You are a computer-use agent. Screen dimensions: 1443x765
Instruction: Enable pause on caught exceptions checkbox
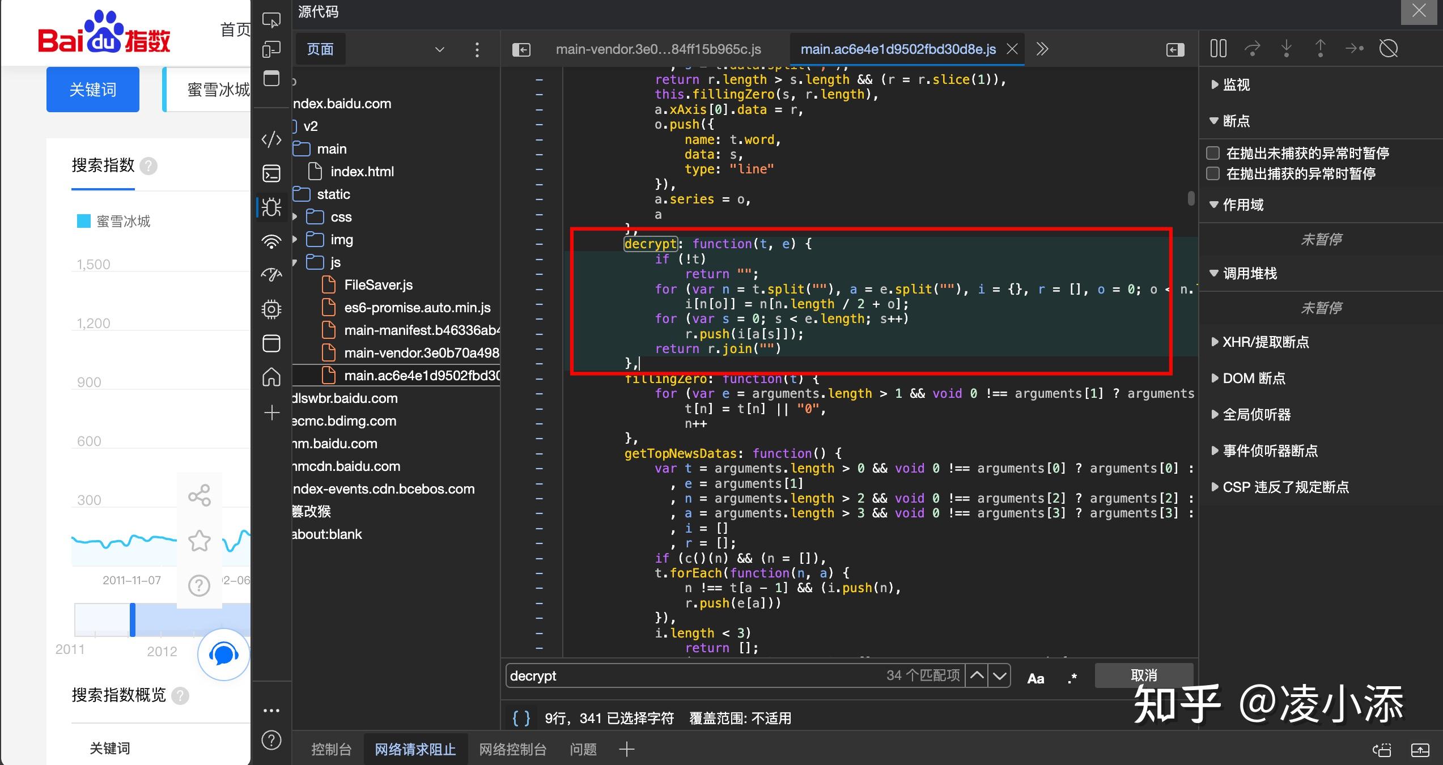click(x=1213, y=173)
